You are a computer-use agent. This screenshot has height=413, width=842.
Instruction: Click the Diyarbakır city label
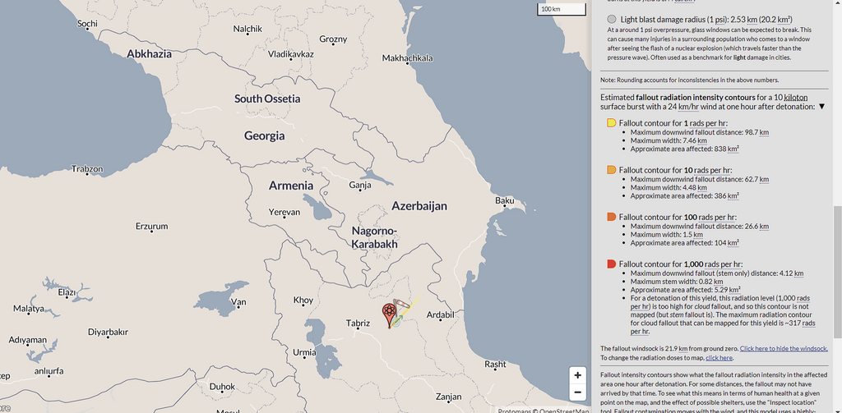(x=108, y=333)
